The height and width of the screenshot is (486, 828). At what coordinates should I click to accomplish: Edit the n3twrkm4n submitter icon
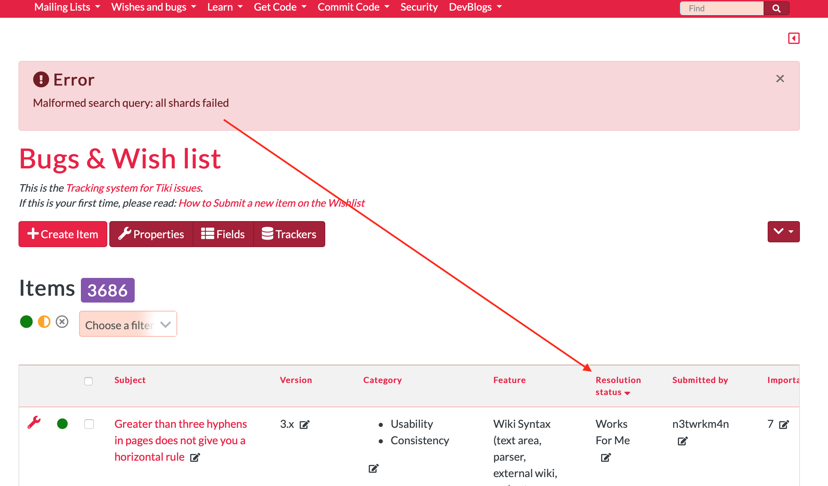click(683, 441)
